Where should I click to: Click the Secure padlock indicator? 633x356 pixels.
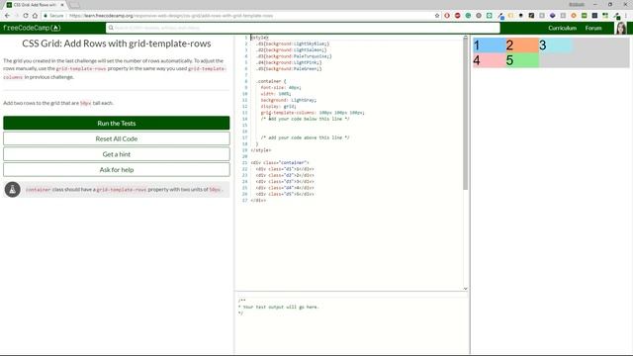[x=53, y=16]
